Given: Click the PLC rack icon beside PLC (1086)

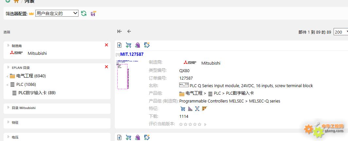Looking at the screenshot, I should point(12,85).
